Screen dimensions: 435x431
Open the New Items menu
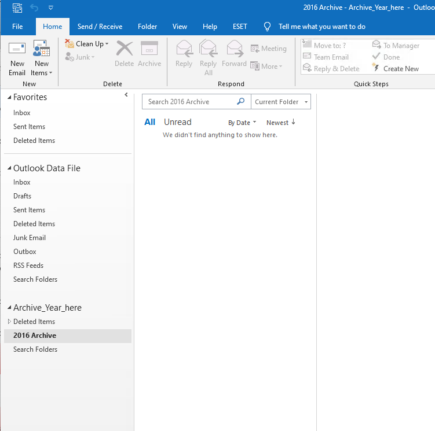(42, 59)
